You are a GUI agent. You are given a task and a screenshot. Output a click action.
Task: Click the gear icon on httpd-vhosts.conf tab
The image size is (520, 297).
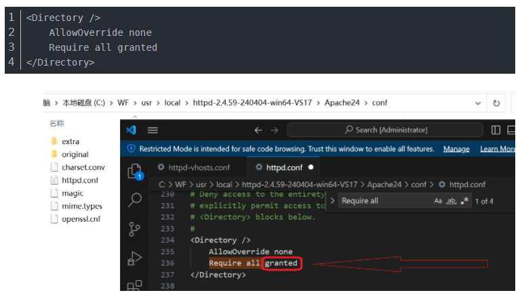(x=161, y=167)
